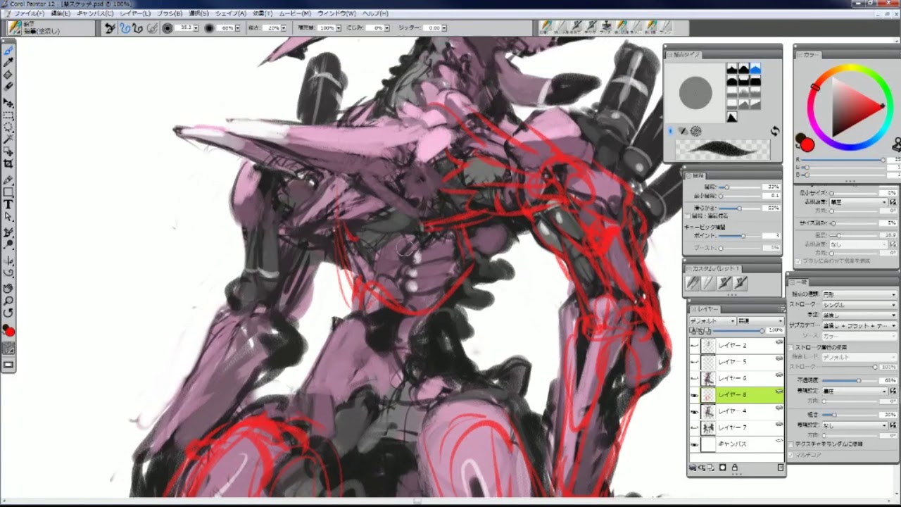Screen dimensions: 901x507
Task: Select the blue highlighted brush tip profile
Action: [755, 69]
